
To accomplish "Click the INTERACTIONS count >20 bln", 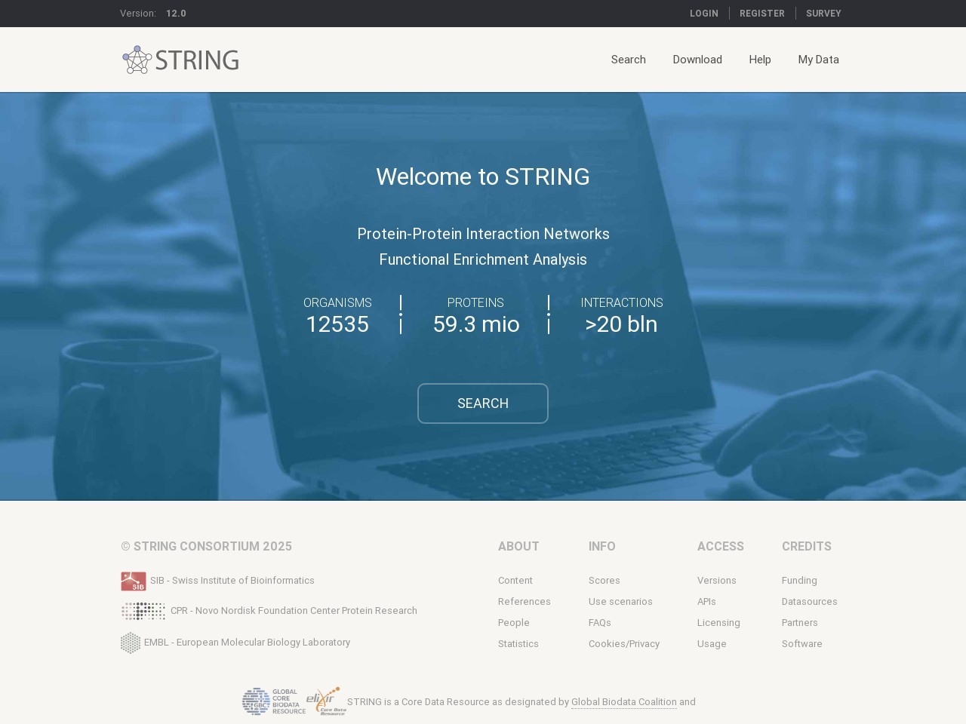I will coord(621,324).
